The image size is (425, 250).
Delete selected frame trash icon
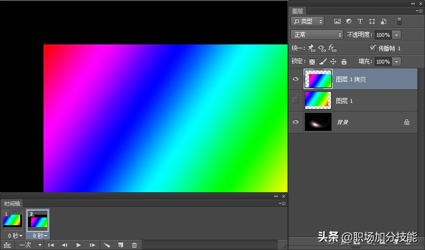(x=134, y=245)
